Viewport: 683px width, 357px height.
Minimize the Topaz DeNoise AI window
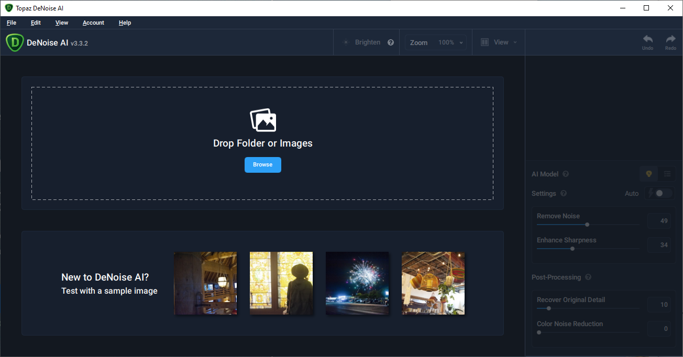coord(622,8)
